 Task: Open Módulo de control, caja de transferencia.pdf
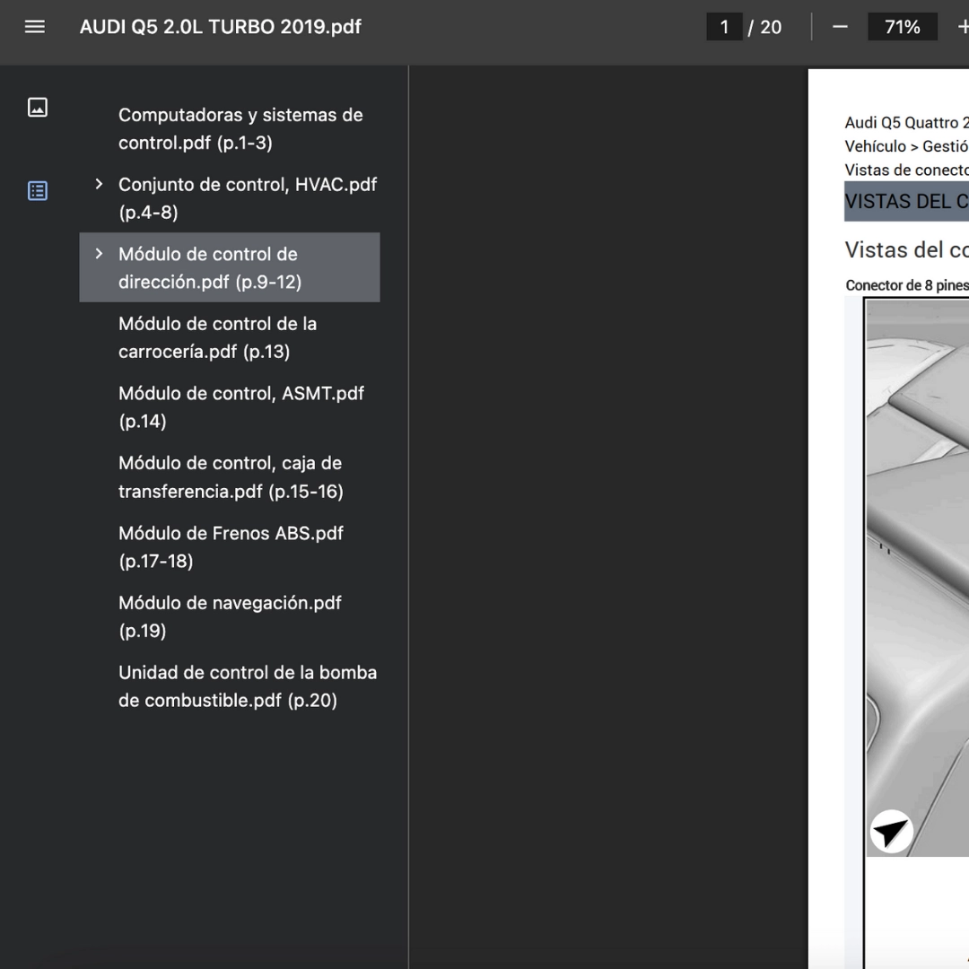pyautogui.click(x=231, y=477)
